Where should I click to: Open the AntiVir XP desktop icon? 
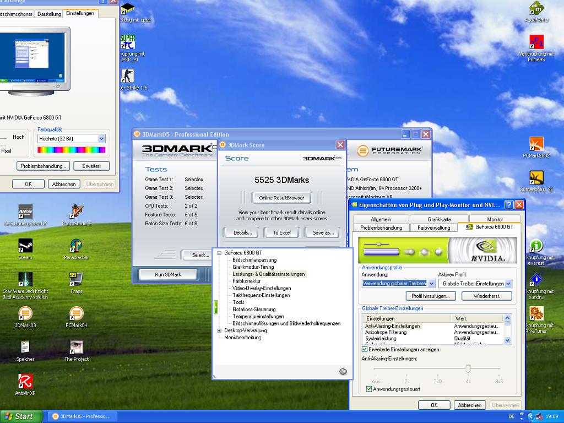click(x=25, y=381)
